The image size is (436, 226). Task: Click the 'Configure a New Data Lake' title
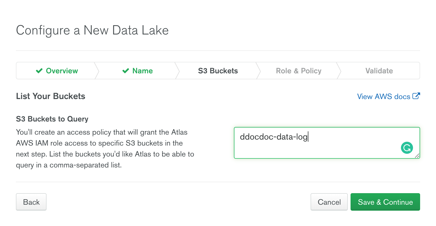[92, 30]
